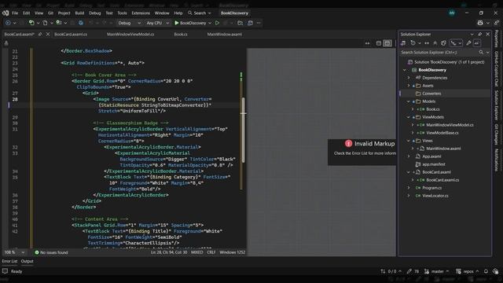Select MainWindowViewModel.cs in Solution Explorer

[x=450, y=125]
